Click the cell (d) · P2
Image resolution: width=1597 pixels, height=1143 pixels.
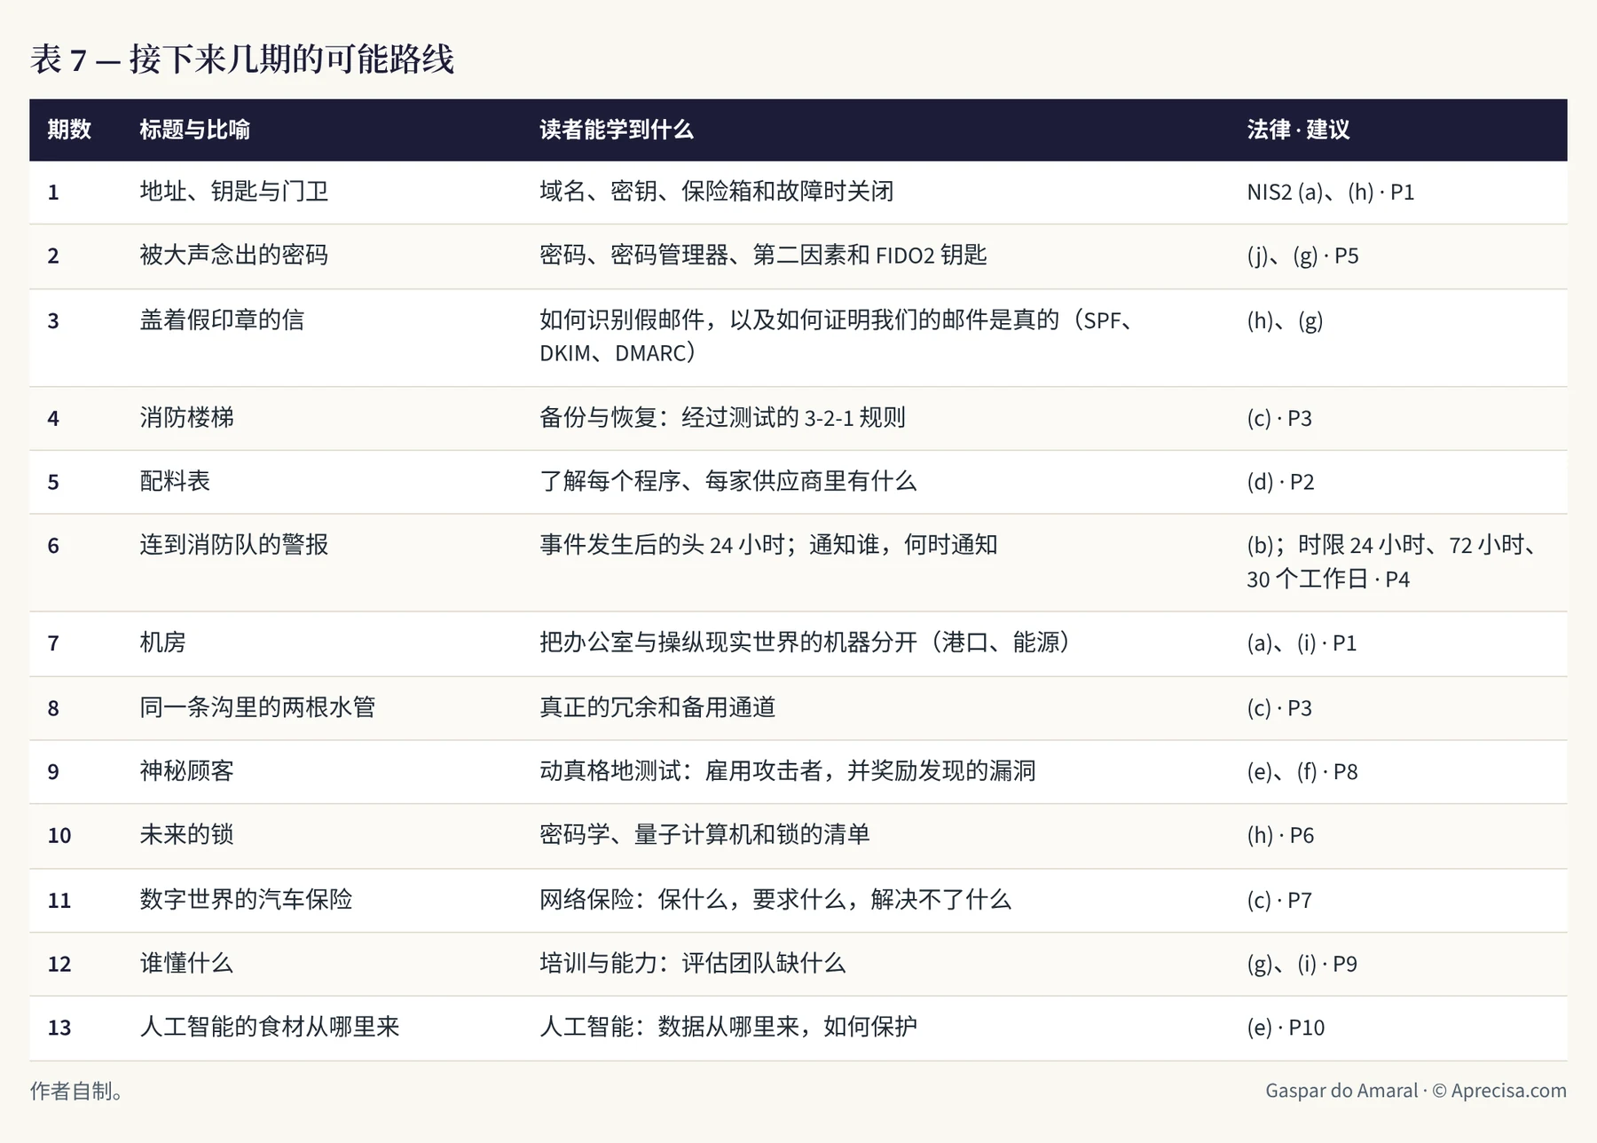pyautogui.click(x=1280, y=481)
